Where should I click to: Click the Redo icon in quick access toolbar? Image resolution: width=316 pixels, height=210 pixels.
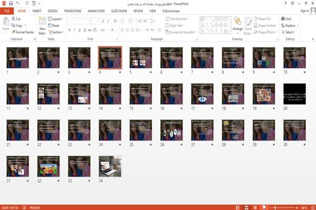(27, 3)
